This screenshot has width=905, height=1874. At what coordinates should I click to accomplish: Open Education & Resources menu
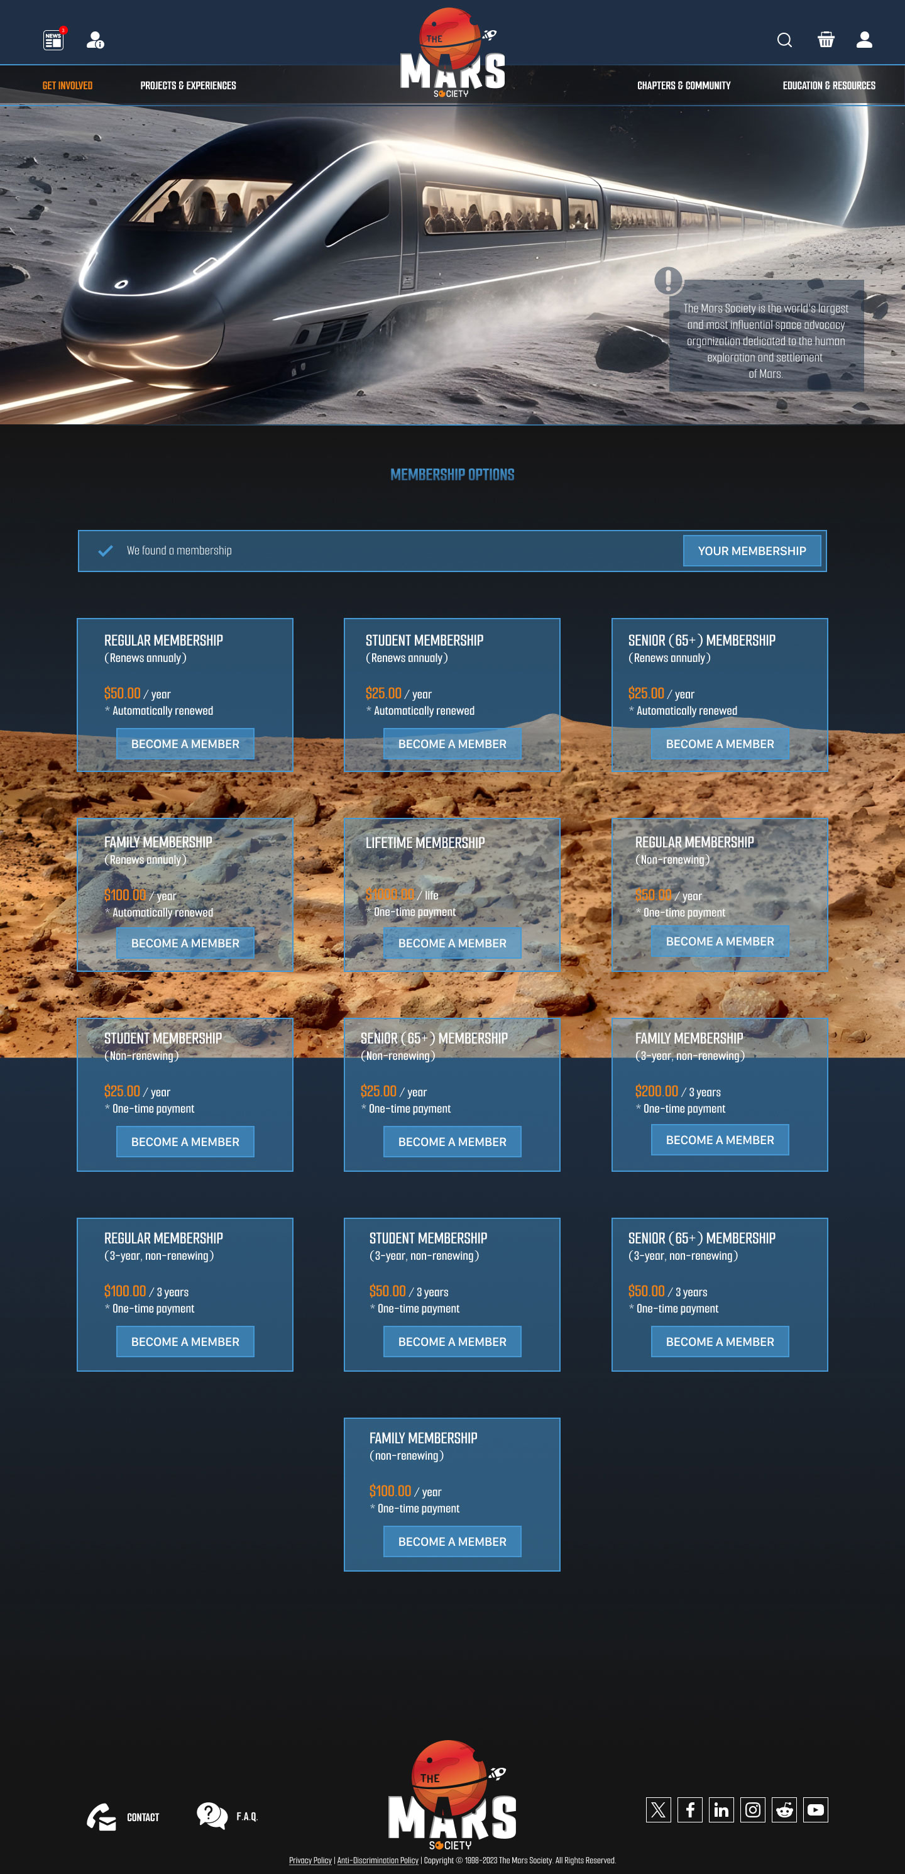828,85
